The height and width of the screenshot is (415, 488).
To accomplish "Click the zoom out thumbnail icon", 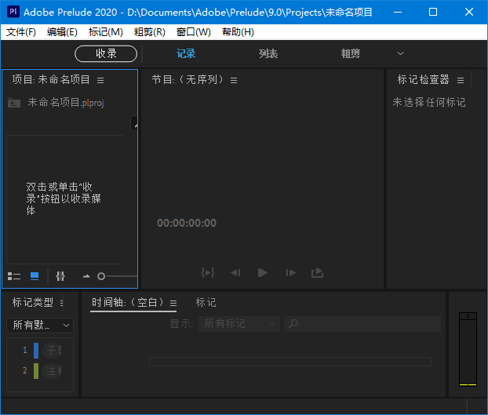I will [x=86, y=276].
